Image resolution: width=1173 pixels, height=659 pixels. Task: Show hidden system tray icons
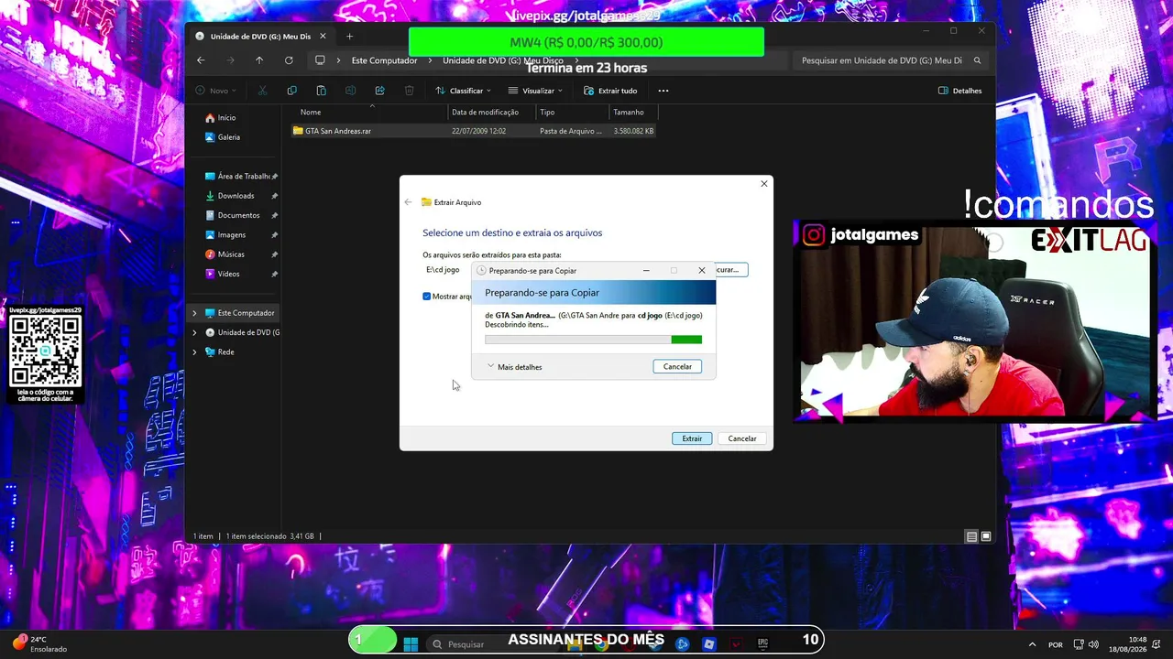tap(1032, 644)
